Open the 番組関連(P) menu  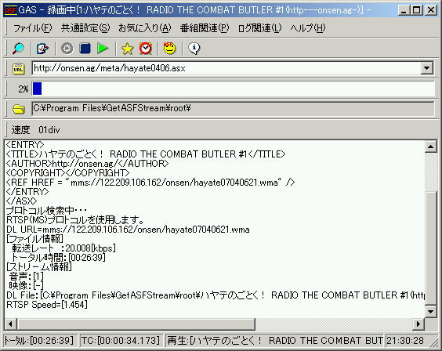click(205, 28)
